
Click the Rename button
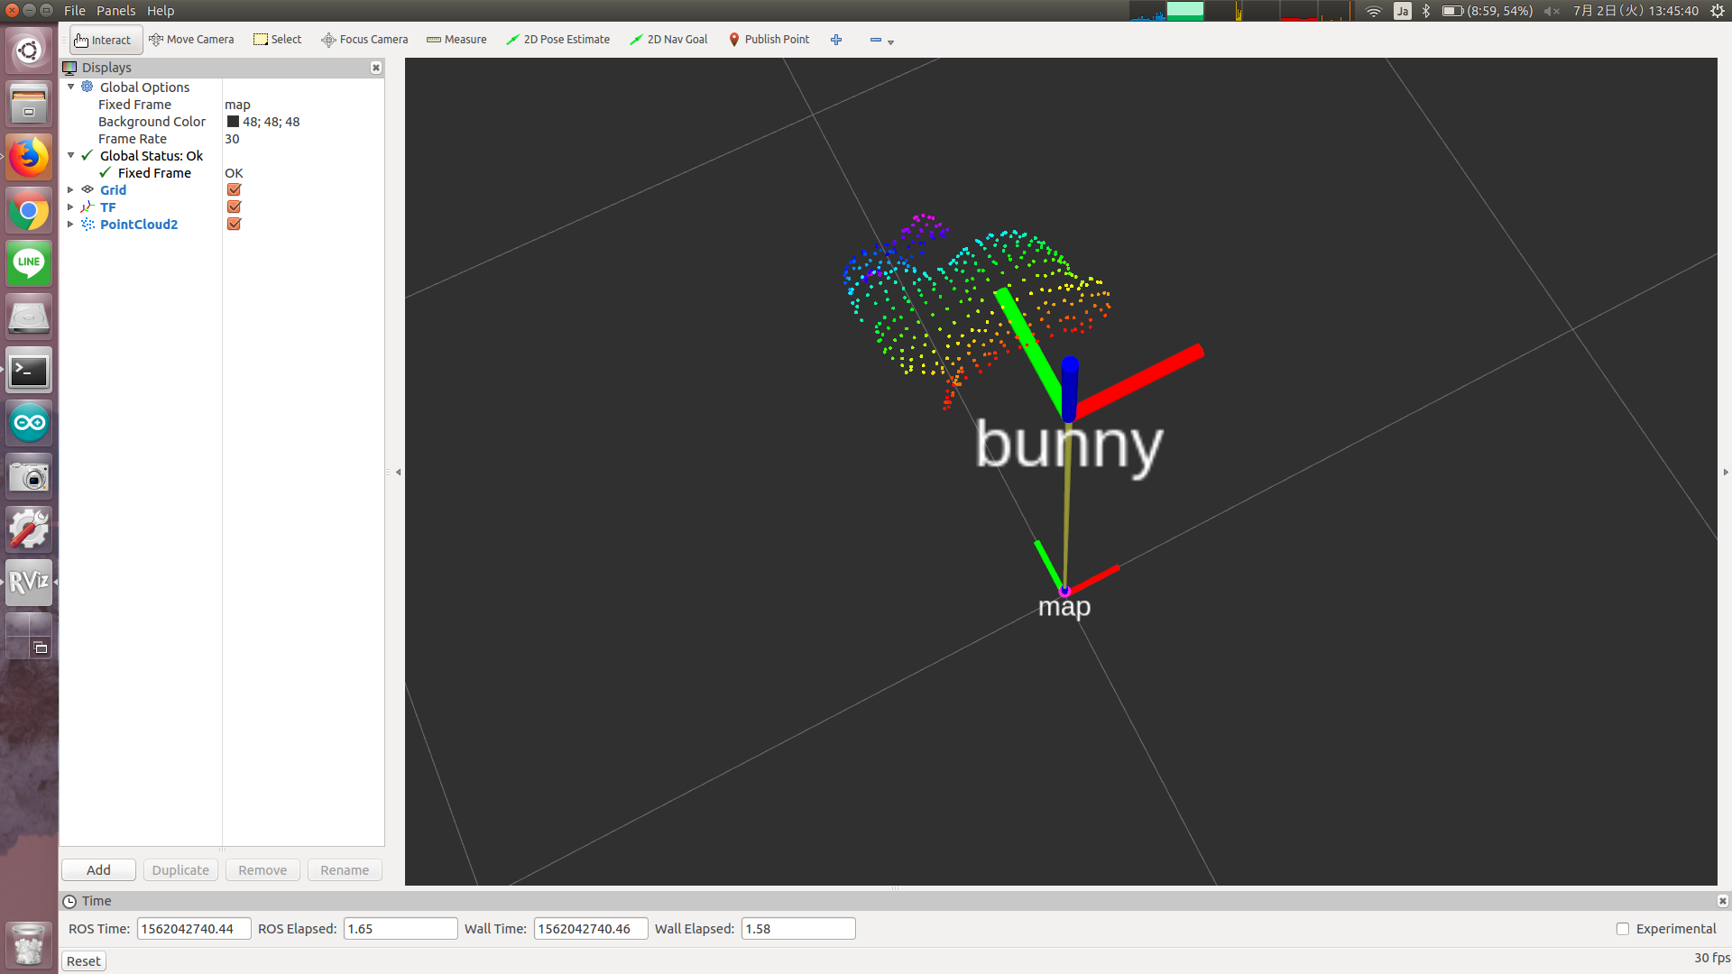pyautogui.click(x=345, y=870)
